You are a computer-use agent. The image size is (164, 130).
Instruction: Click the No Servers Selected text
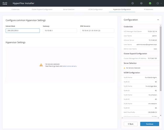click(133, 68)
